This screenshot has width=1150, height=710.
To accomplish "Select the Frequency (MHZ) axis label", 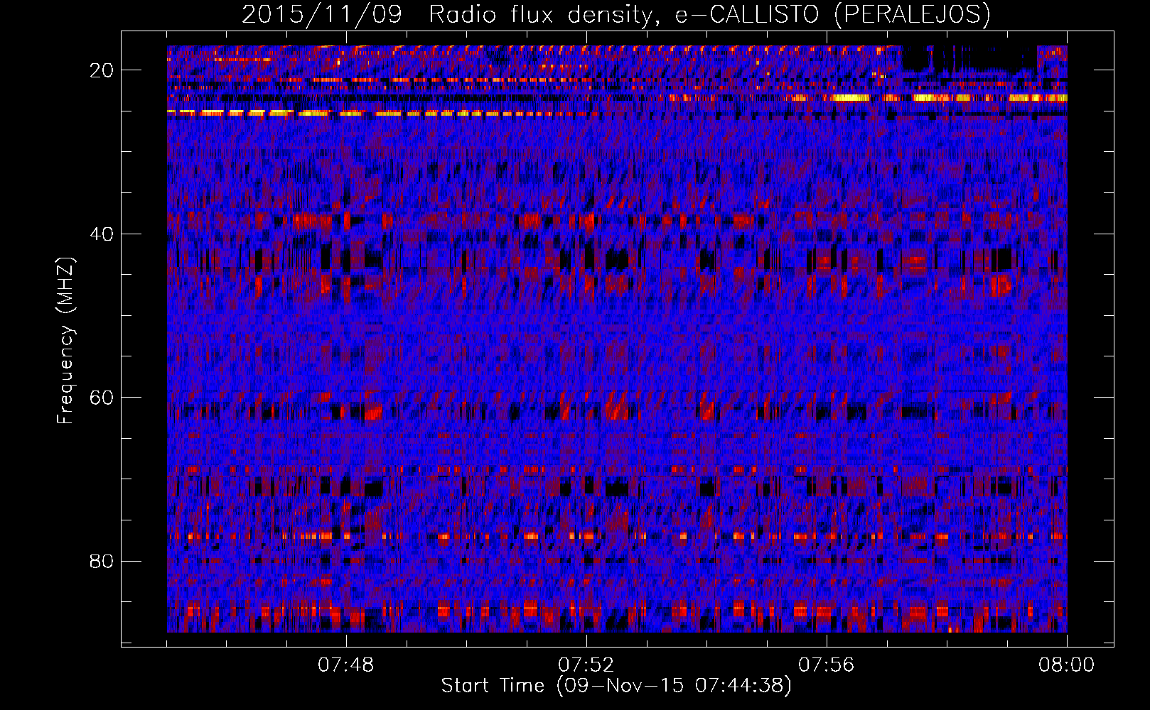I will tap(65, 340).
